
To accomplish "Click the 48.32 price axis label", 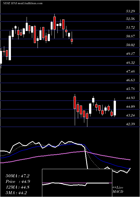I will 130,62.
